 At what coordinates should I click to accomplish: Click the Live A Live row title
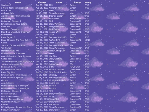point(6,11)
